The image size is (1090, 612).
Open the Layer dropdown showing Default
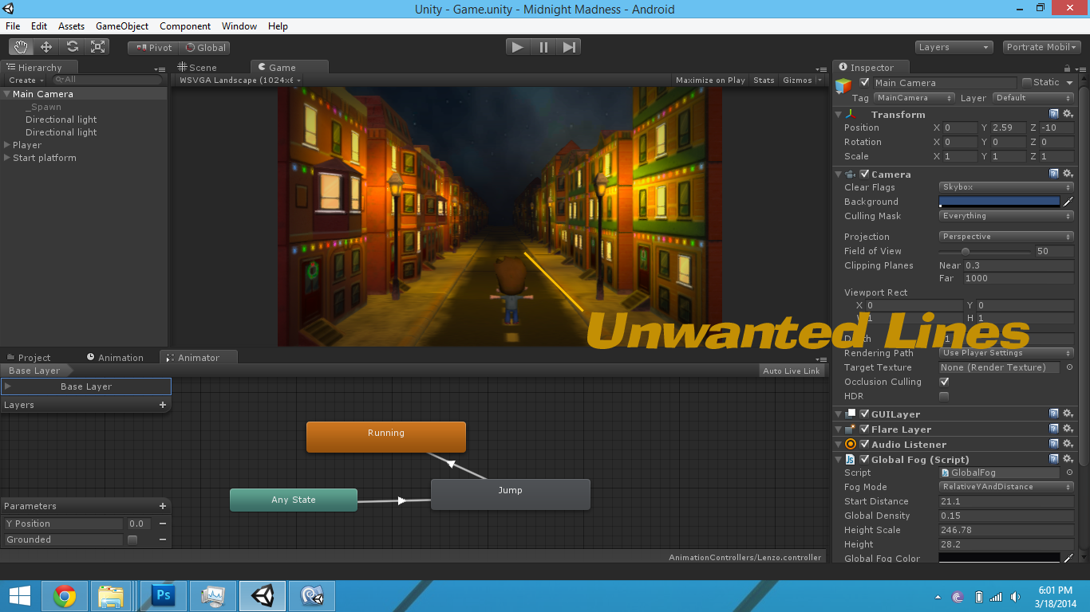tap(1033, 98)
